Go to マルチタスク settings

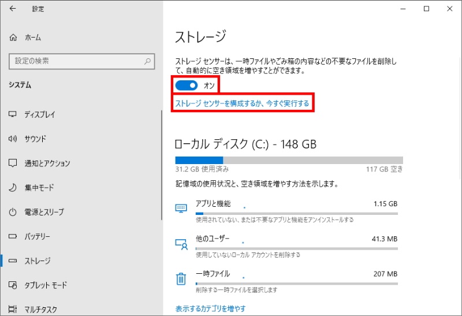(x=40, y=310)
